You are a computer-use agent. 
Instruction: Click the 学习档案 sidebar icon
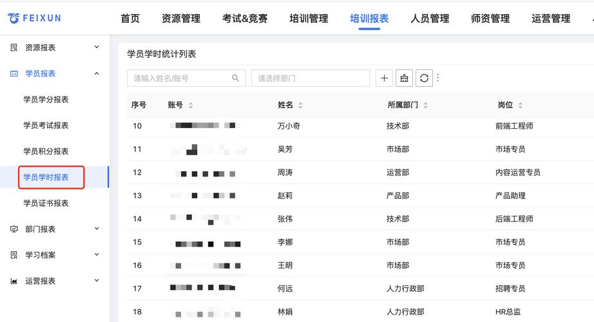click(14, 255)
